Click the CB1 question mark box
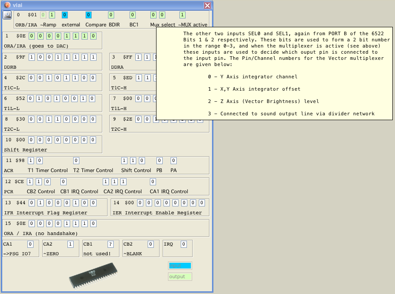The height and width of the screenshot is (294, 395). point(111,244)
